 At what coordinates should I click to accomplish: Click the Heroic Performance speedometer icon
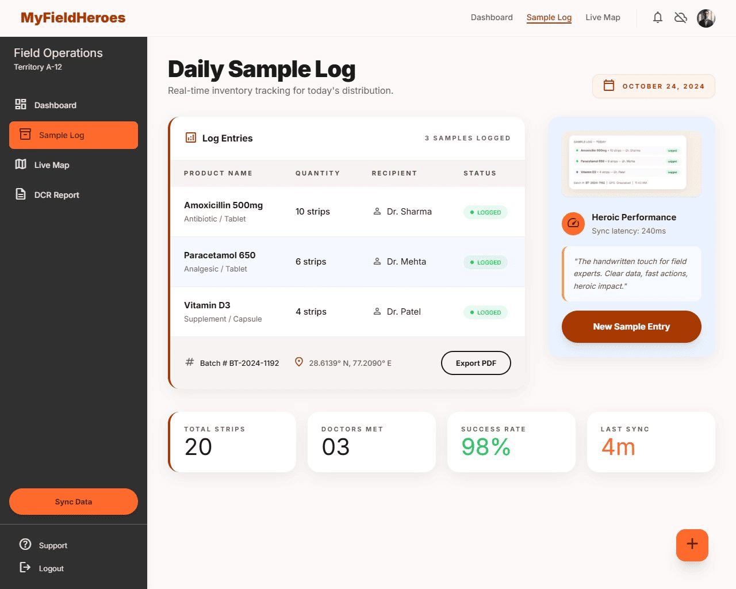573,223
